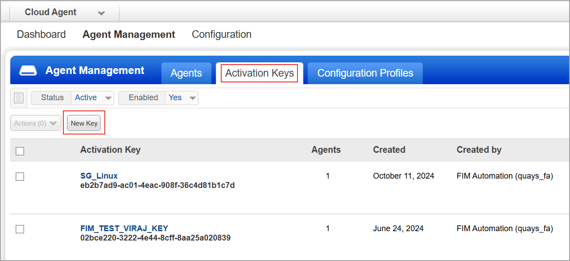Screen dimensions: 570x261
Task: Open the Status Active filter dropdown
Action: point(72,98)
